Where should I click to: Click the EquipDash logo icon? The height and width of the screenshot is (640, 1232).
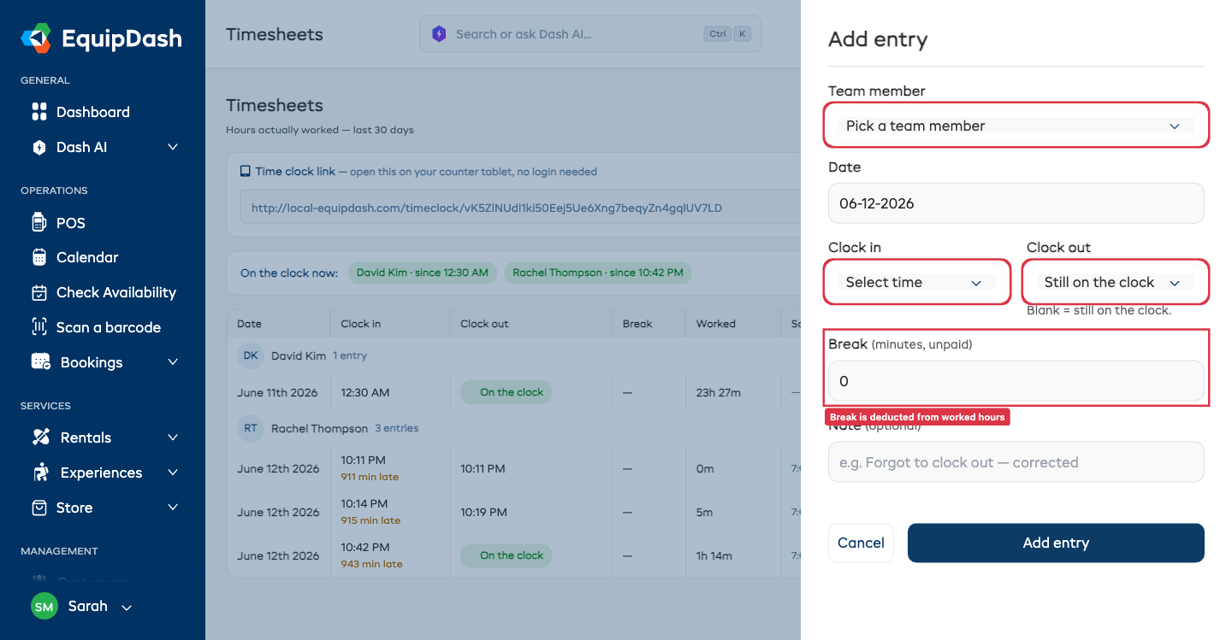(37, 38)
